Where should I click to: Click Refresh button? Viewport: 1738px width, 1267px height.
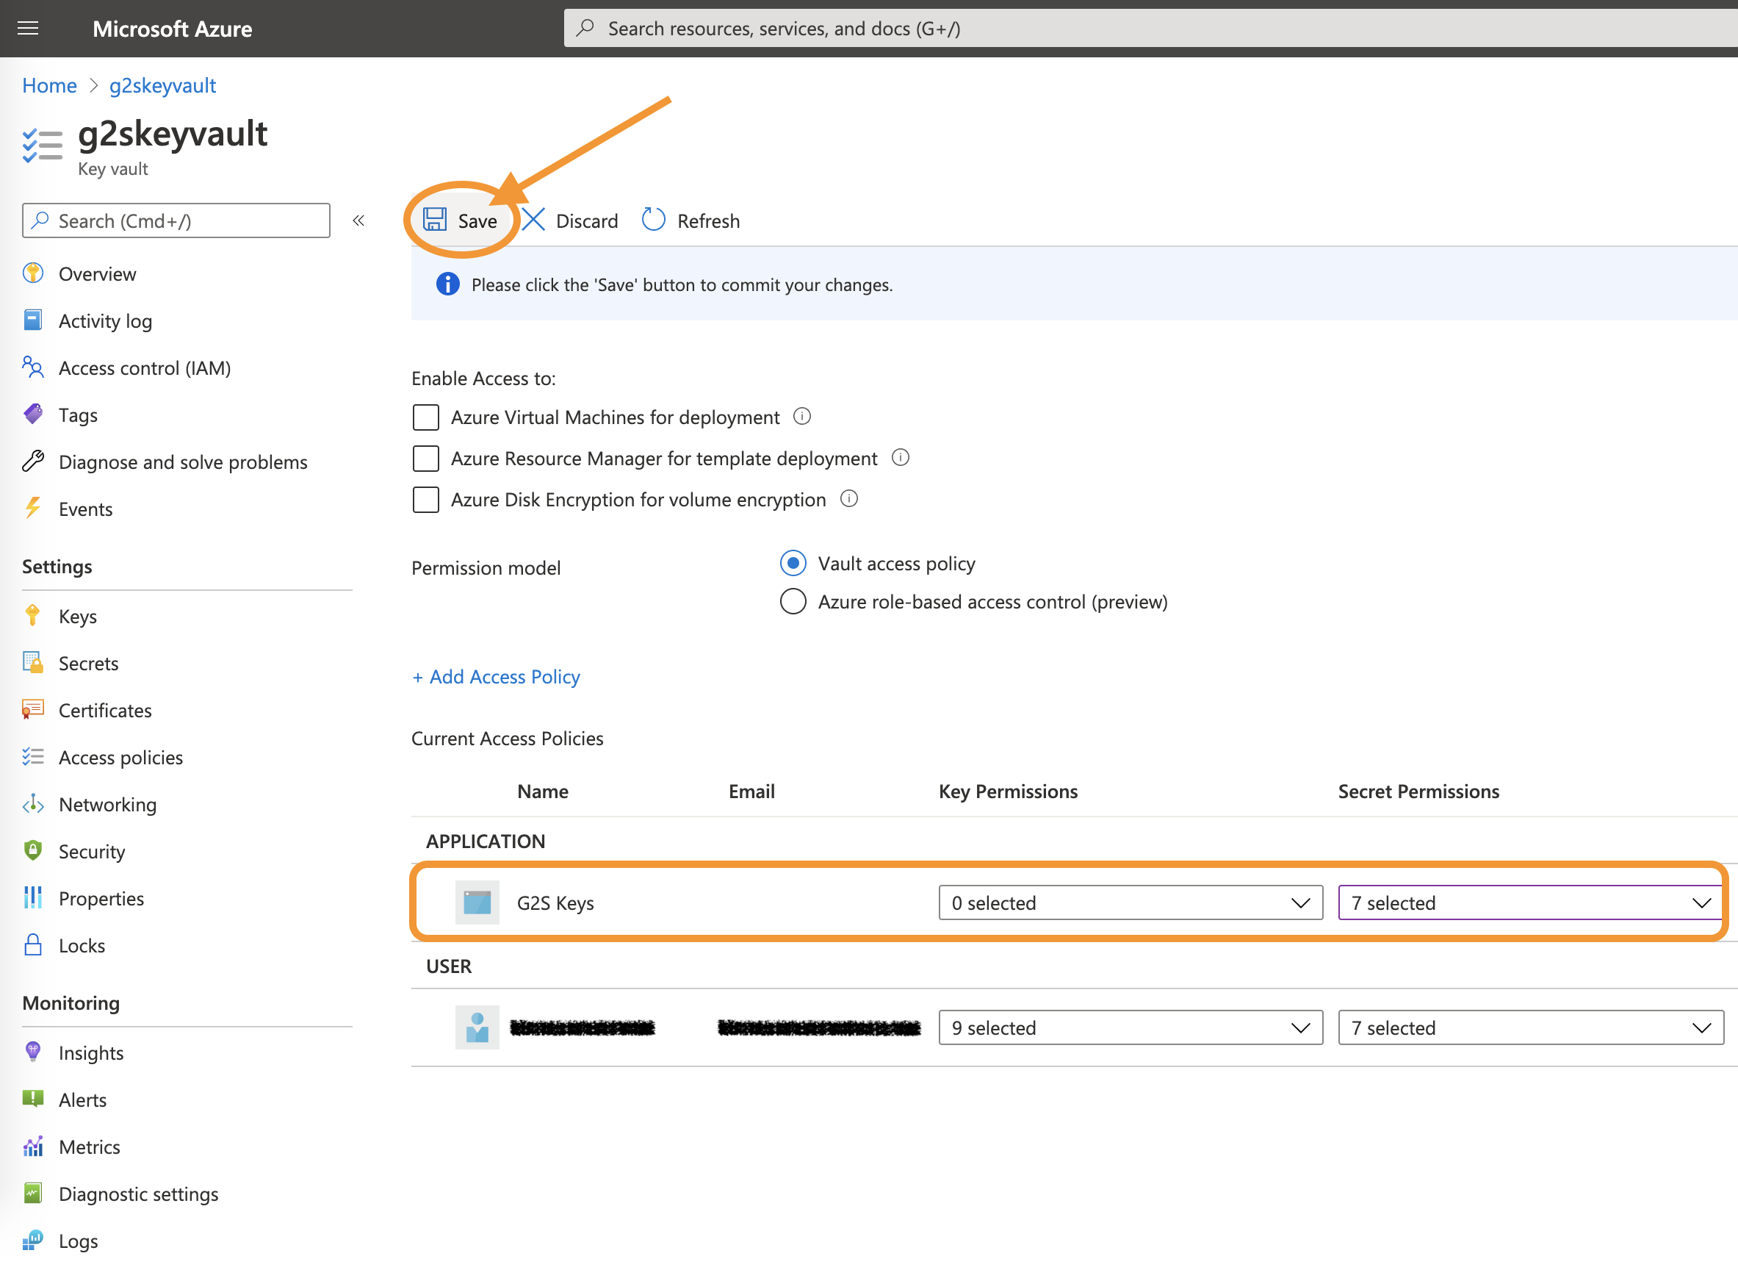tap(690, 221)
